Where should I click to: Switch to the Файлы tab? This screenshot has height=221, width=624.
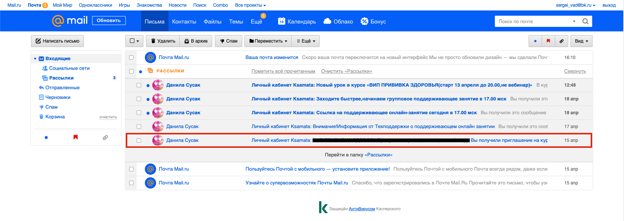pyautogui.click(x=213, y=21)
